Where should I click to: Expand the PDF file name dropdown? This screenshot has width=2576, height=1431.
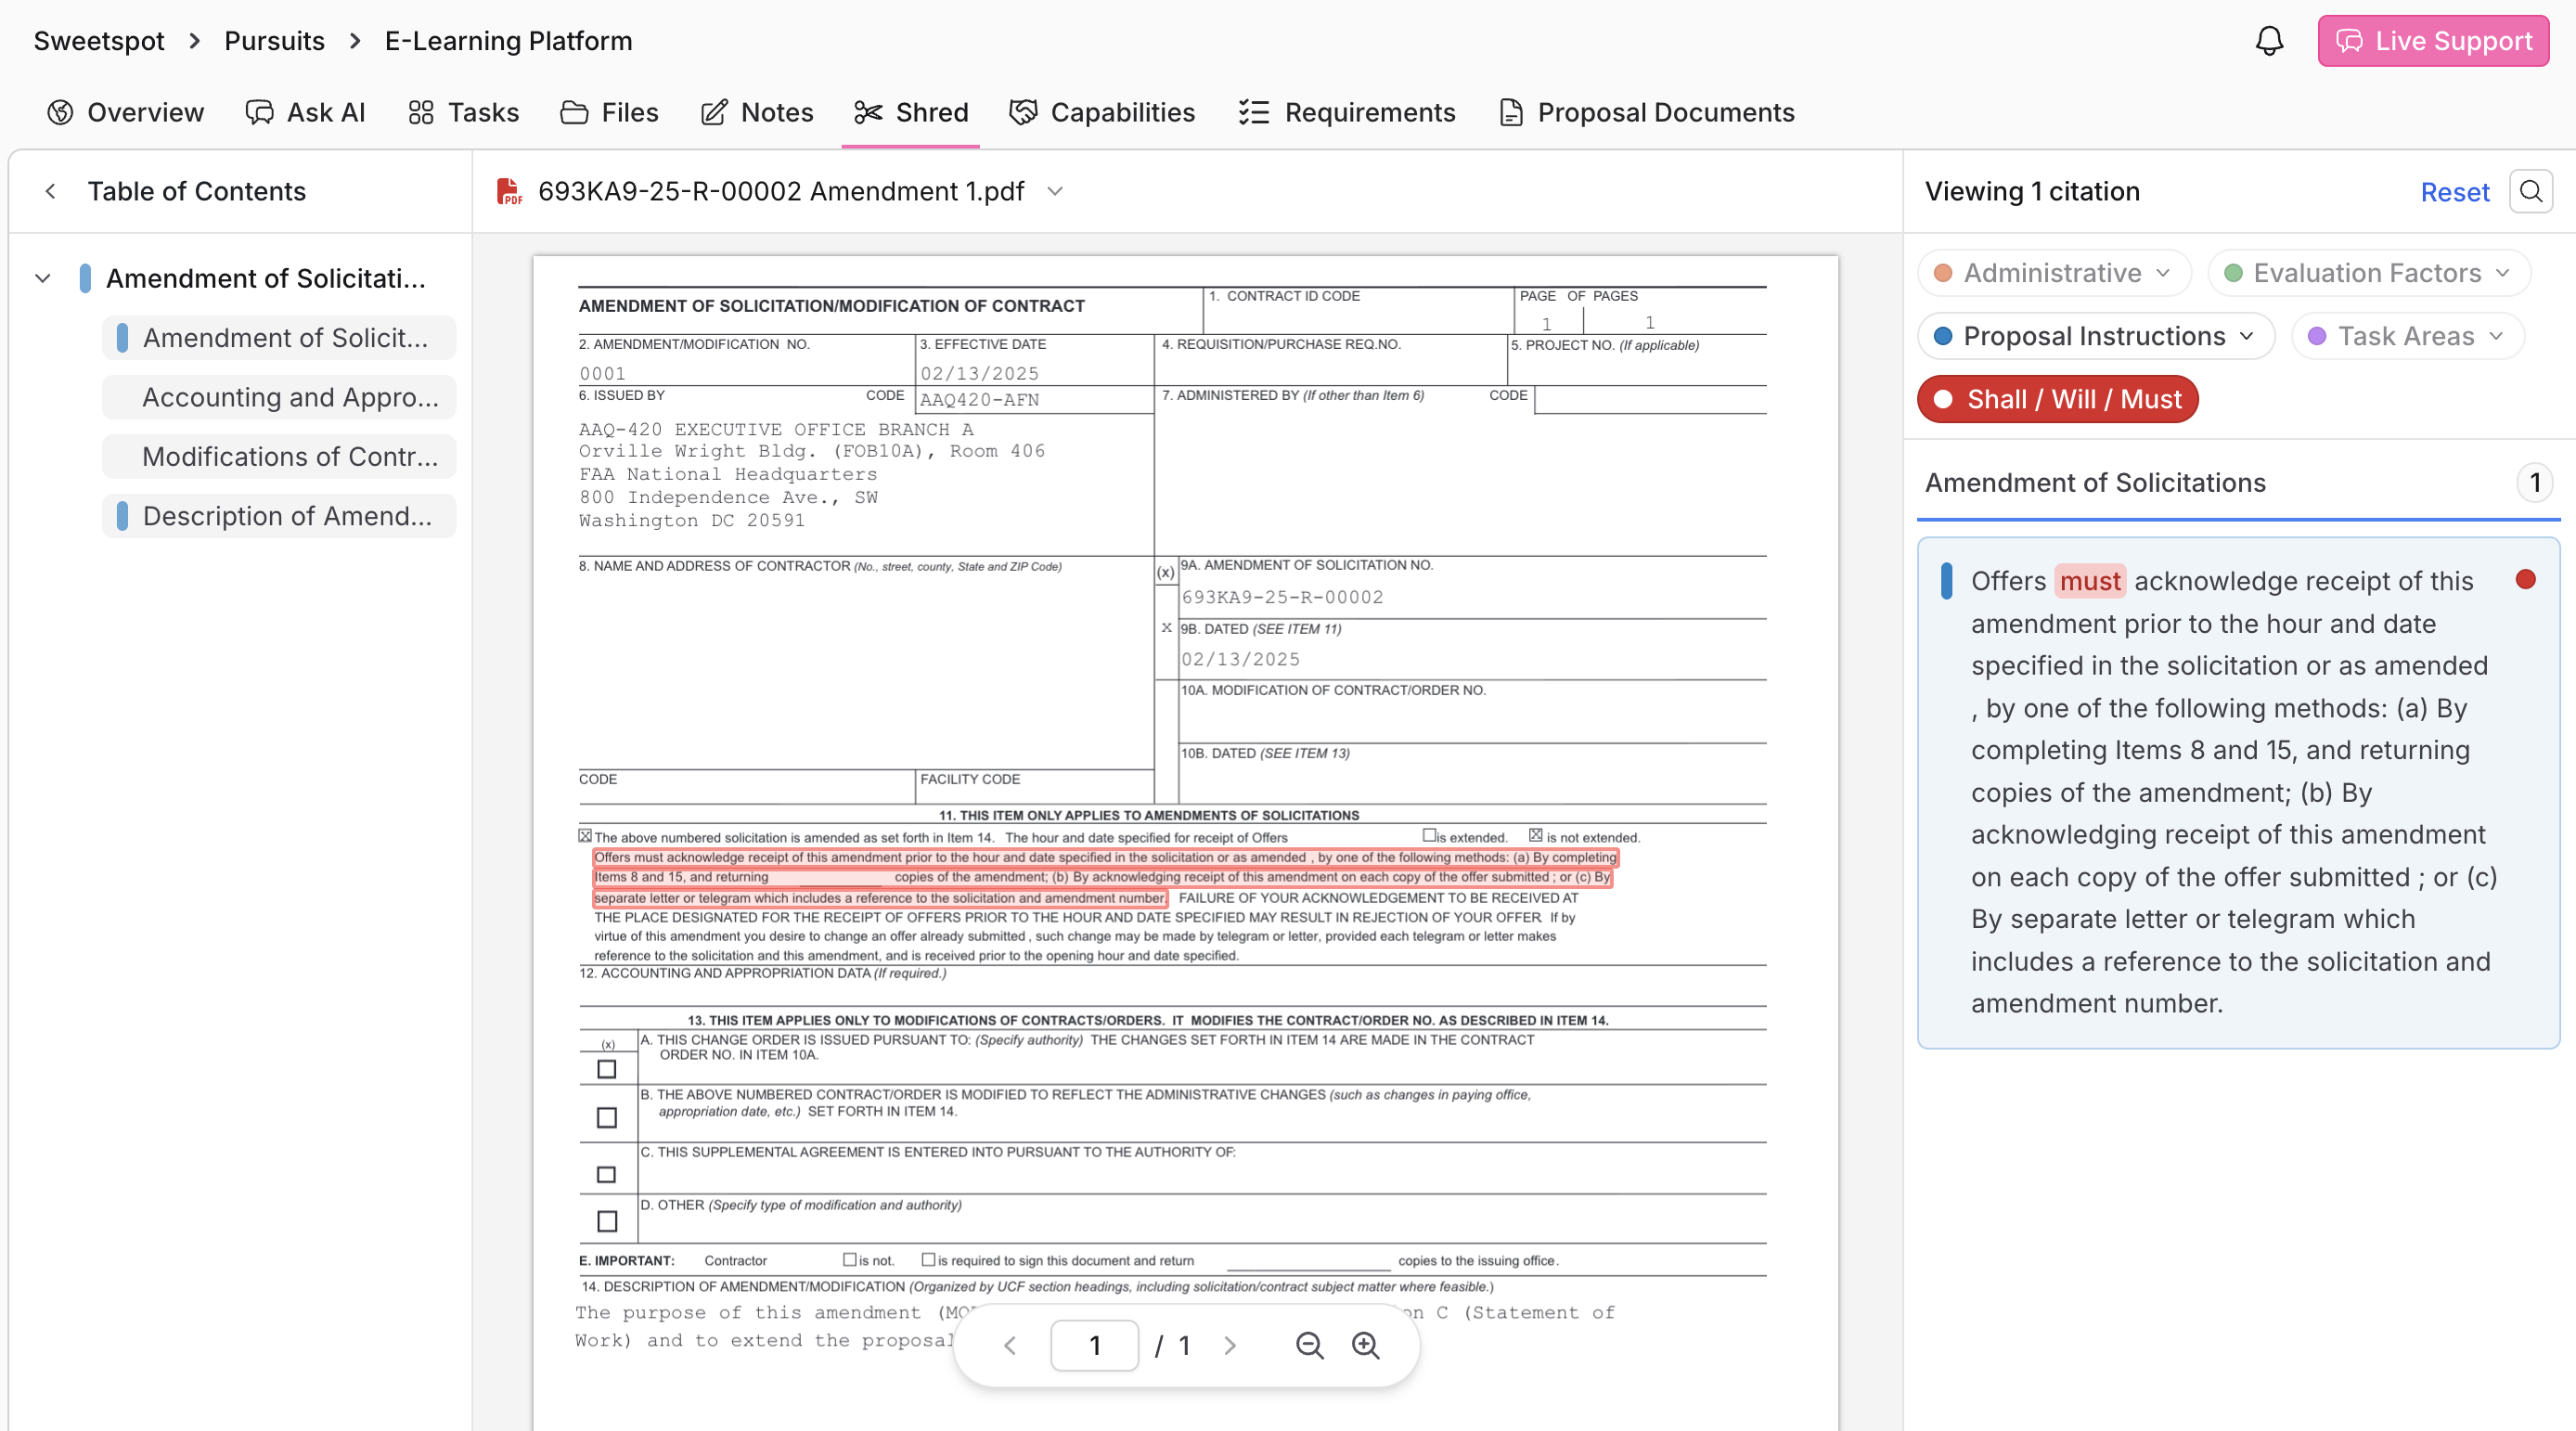tap(1055, 191)
